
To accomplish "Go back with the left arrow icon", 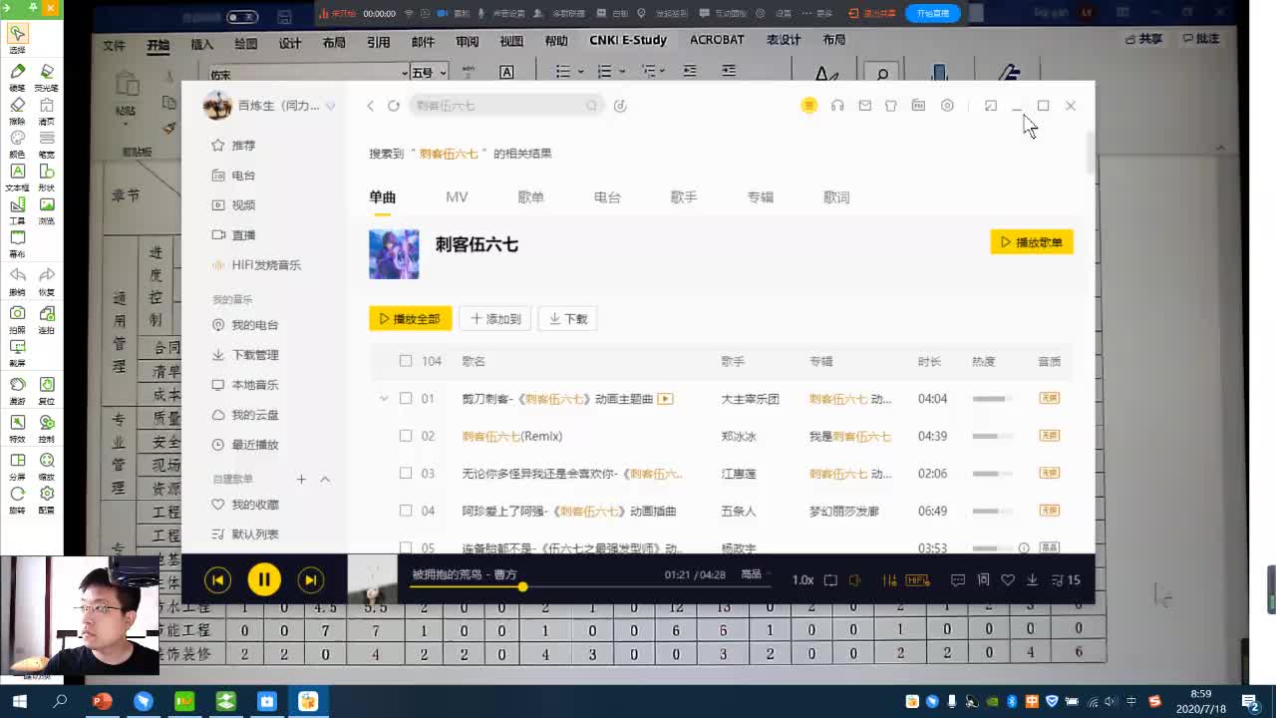I will [x=371, y=106].
